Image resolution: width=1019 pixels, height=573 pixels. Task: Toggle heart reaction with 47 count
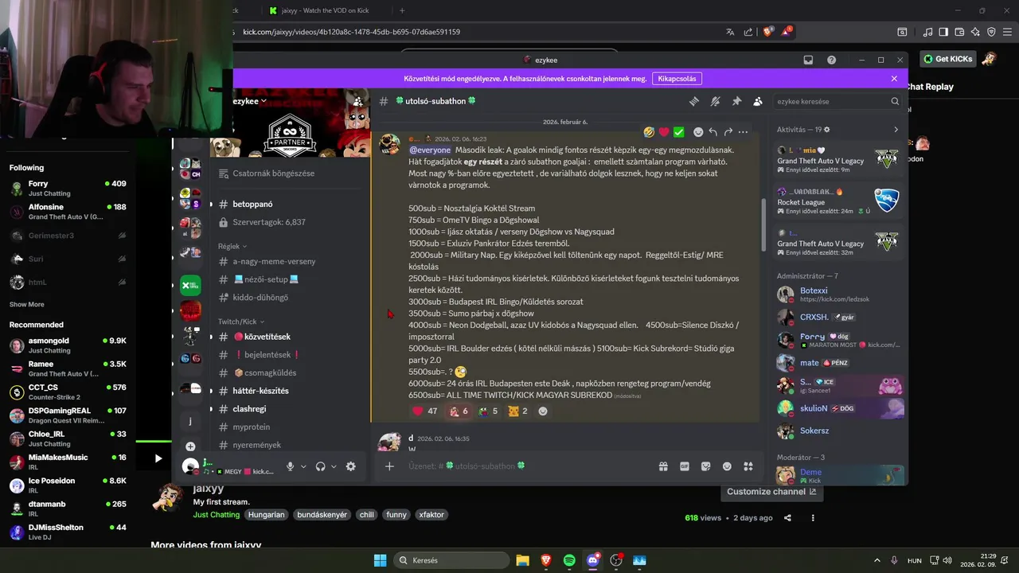(425, 411)
